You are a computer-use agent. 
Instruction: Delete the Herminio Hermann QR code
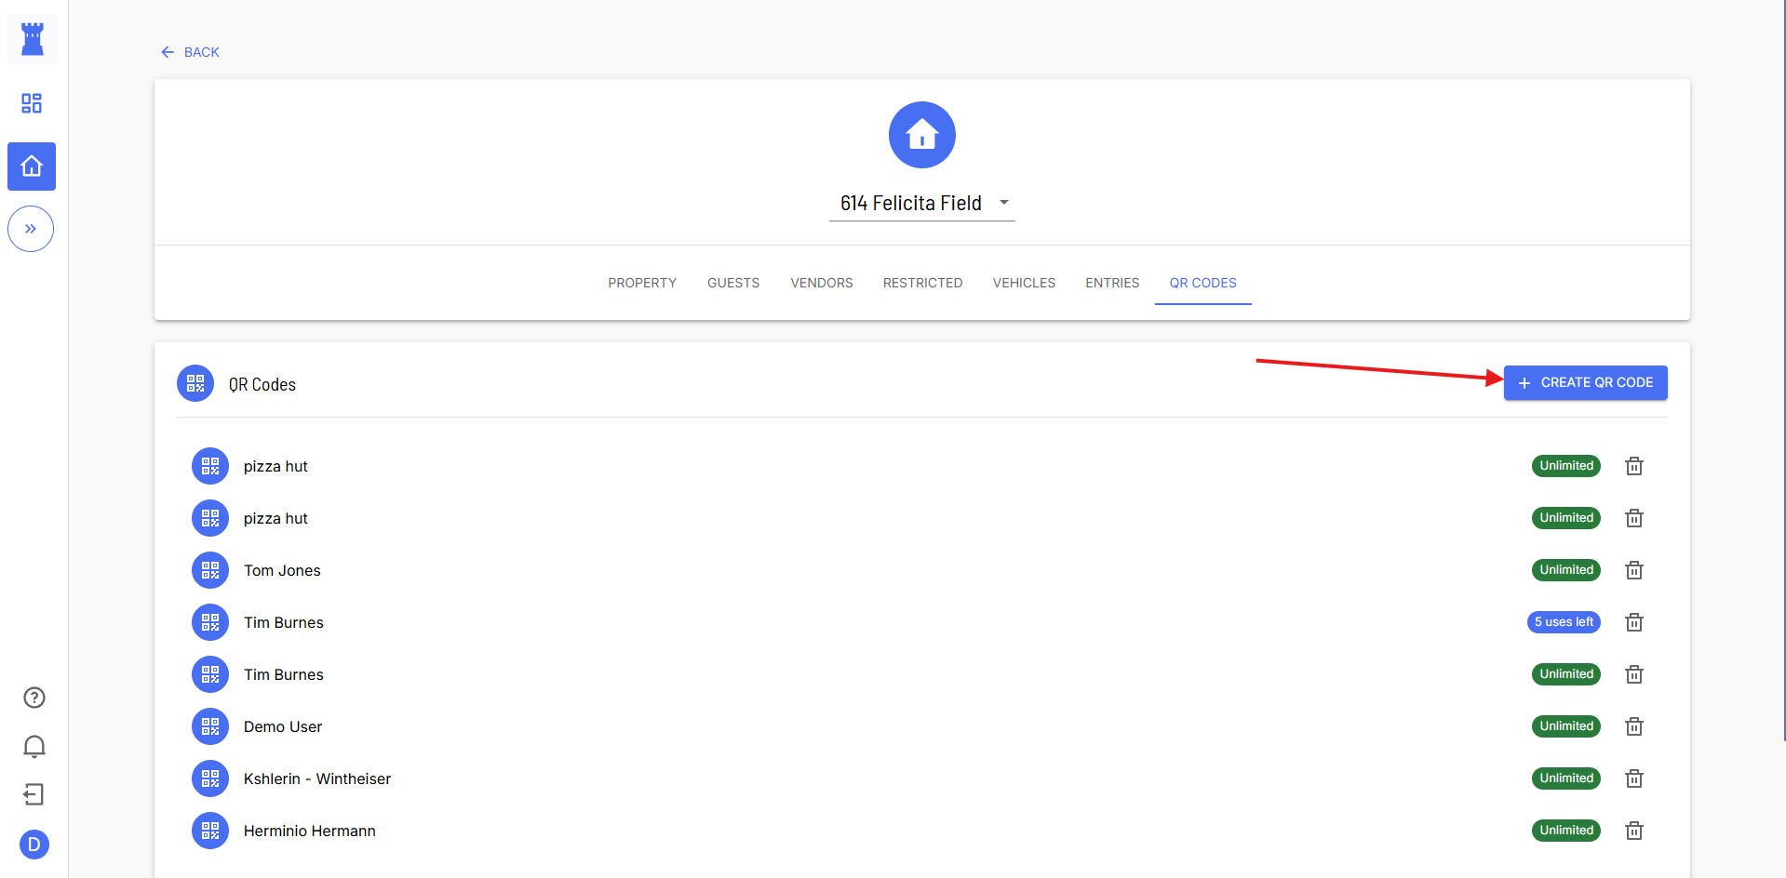point(1633,831)
